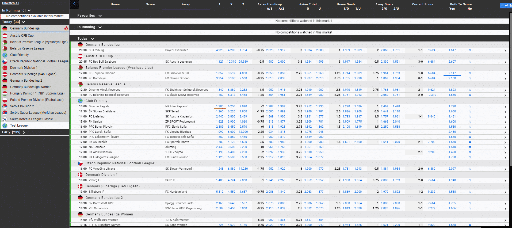Click Poland flag icon in sidebar
This screenshot has height=228, width=512.
(5, 100)
